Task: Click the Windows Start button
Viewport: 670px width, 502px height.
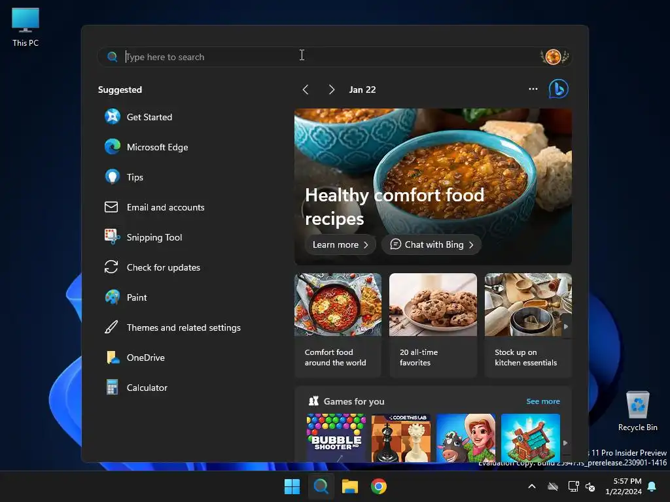Action: [x=292, y=486]
